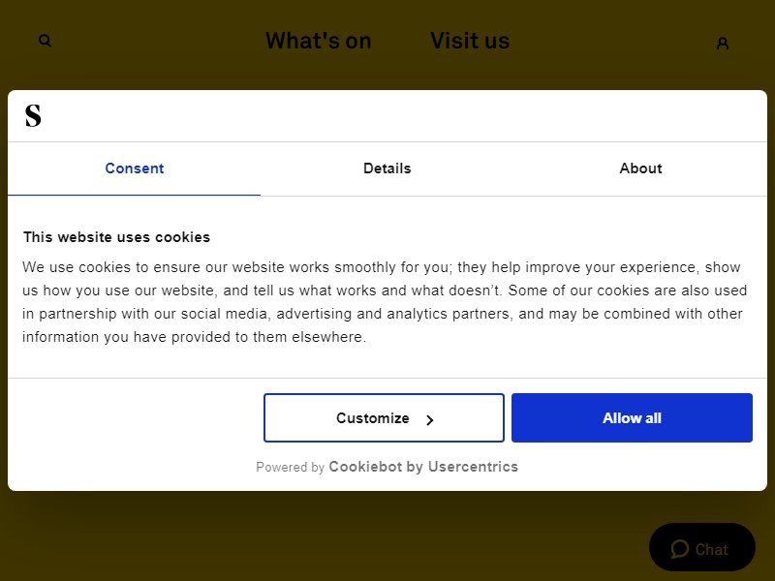Click the cookie description paragraph text
775x581 pixels.
pyautogui.click(x=385, y=302)
